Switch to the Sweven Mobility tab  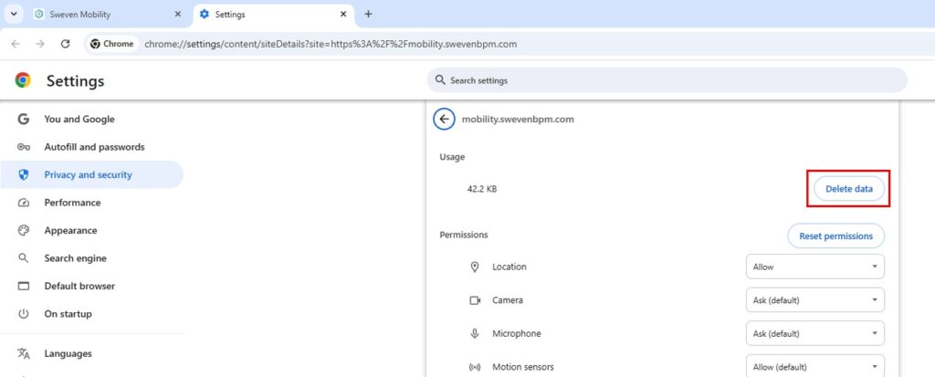pos(108,15)
